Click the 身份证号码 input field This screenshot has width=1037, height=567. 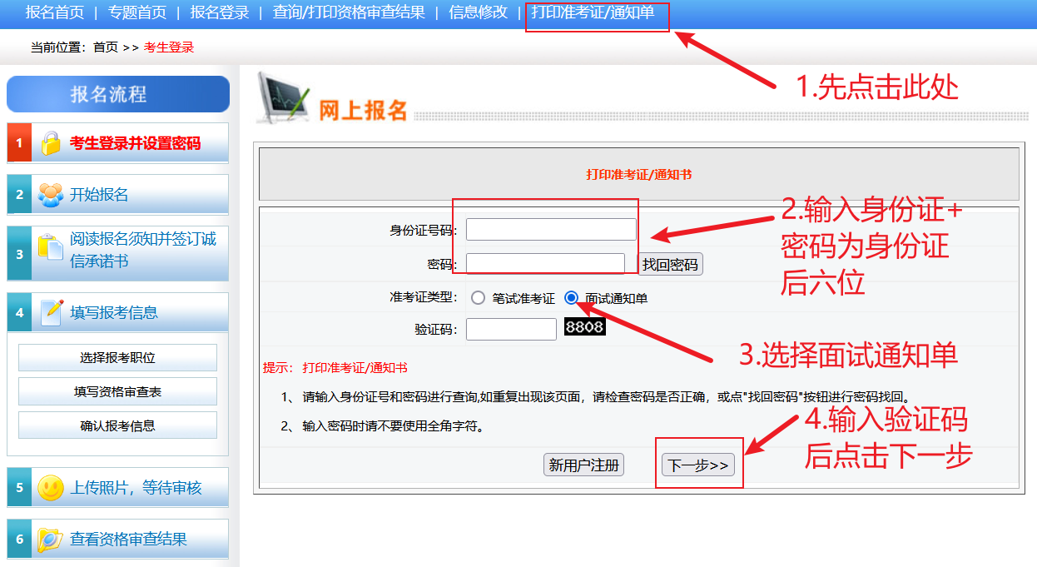point(551,230)
